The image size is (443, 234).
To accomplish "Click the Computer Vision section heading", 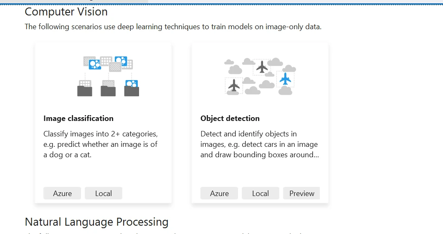I will [66, 12].
